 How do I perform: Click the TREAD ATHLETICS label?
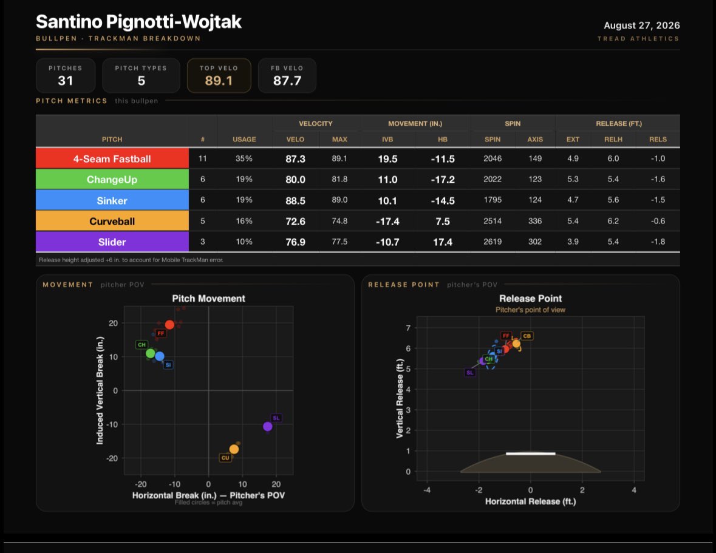638,39
